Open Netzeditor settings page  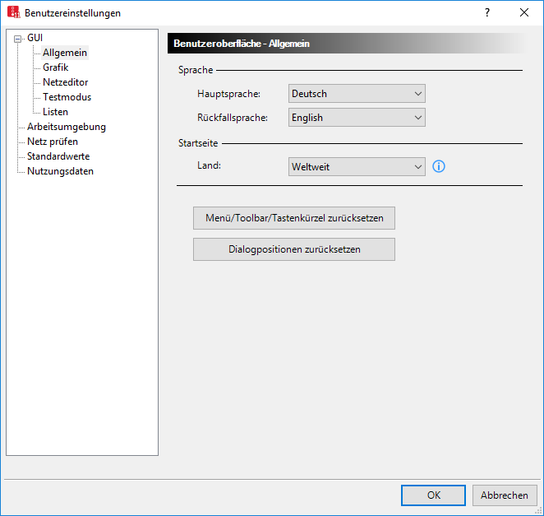66,82
